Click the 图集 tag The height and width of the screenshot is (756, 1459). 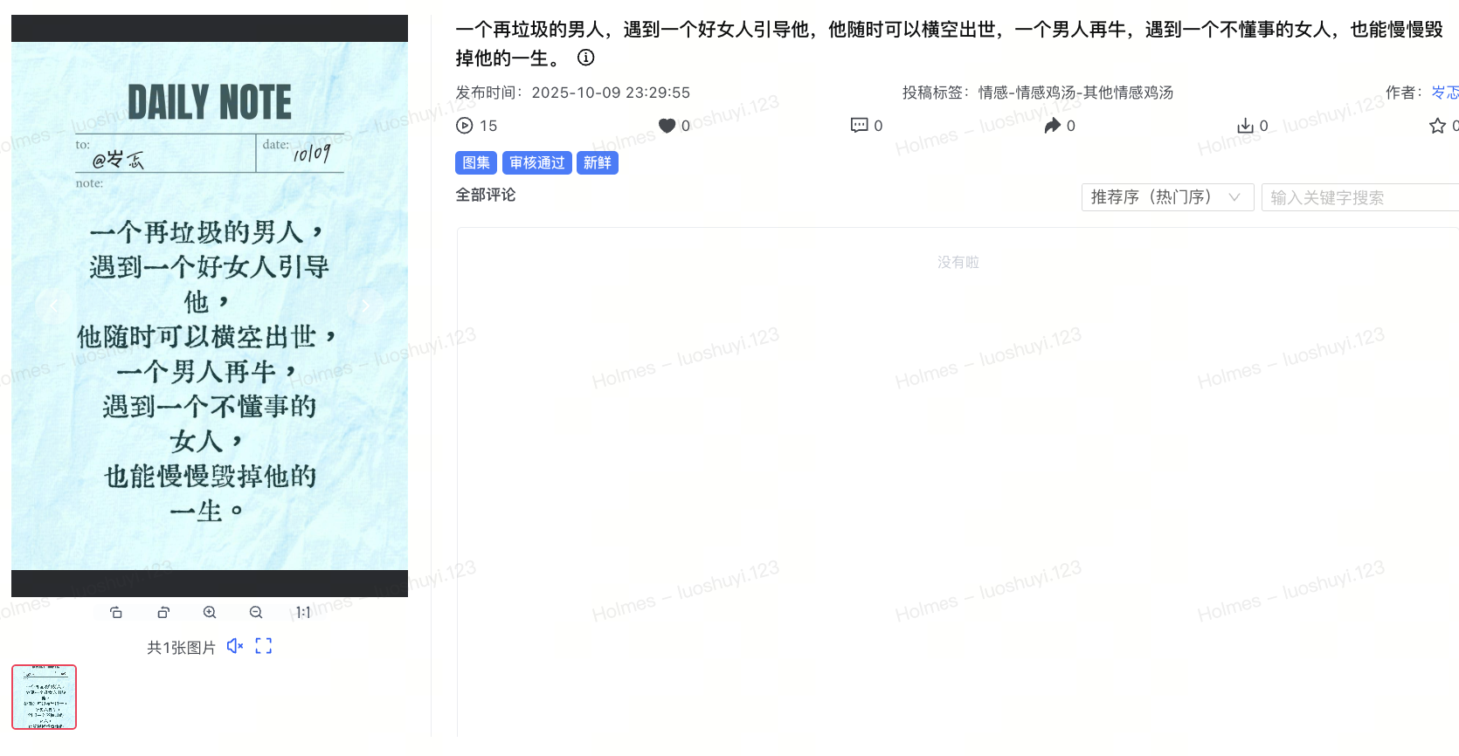pyautogui.click(x=476, y=163)
